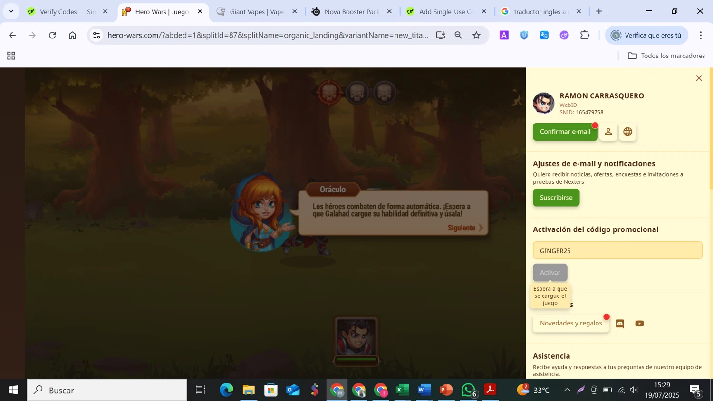Open Novedades y regalos
Screen dimensions: 713x401
(571, 323)
